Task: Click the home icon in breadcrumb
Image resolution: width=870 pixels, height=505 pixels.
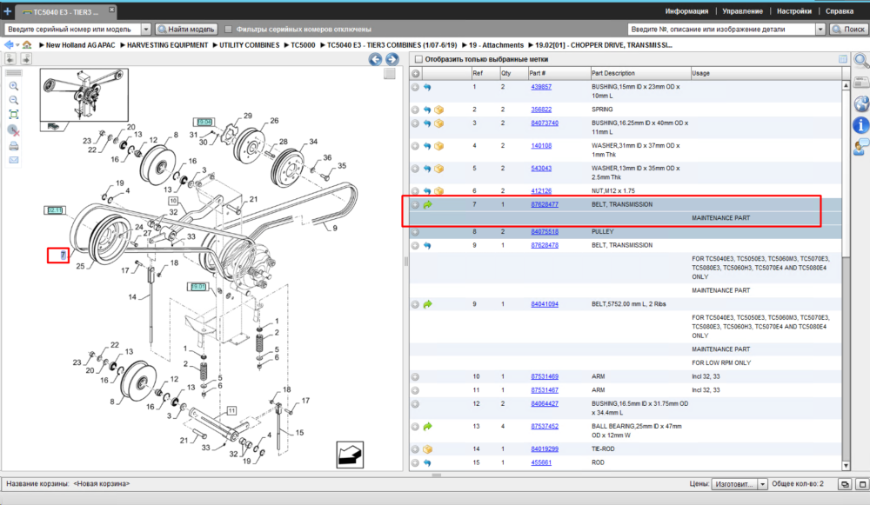Action: (x=27, y=45)
